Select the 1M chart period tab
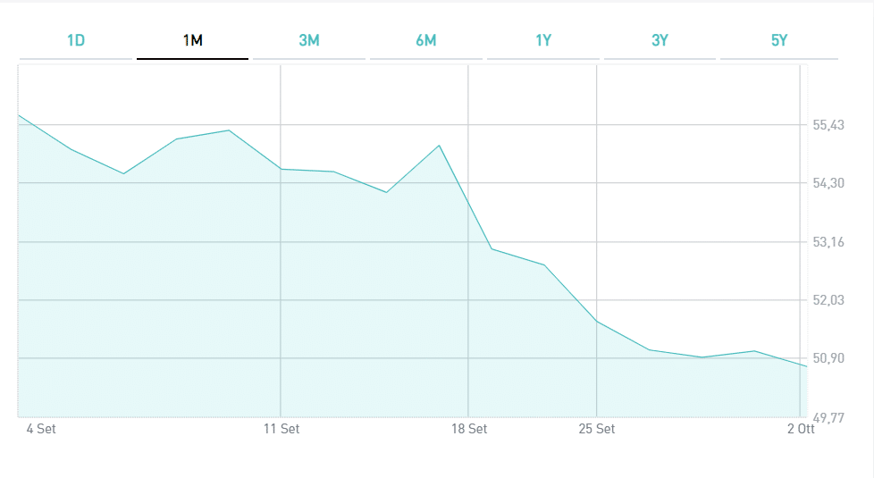The image size is (874, 478). 192,40
